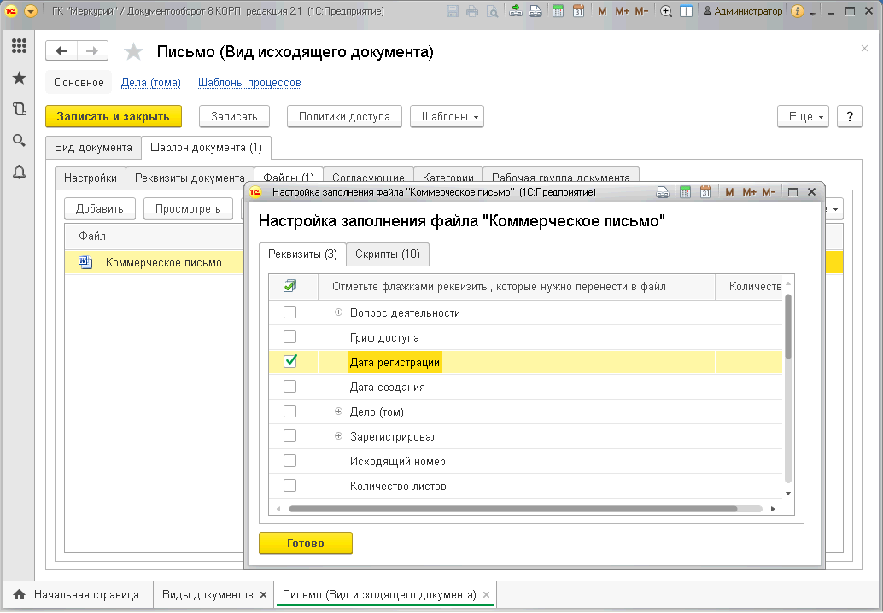The height and width of the screenshot is (613, 883).
Task: Switch to the Скрипты (10) tab
Action: pos(388,254)
